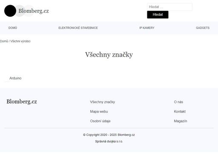Select the IP KAMERY menu item
218x163 pixels.
147,28
